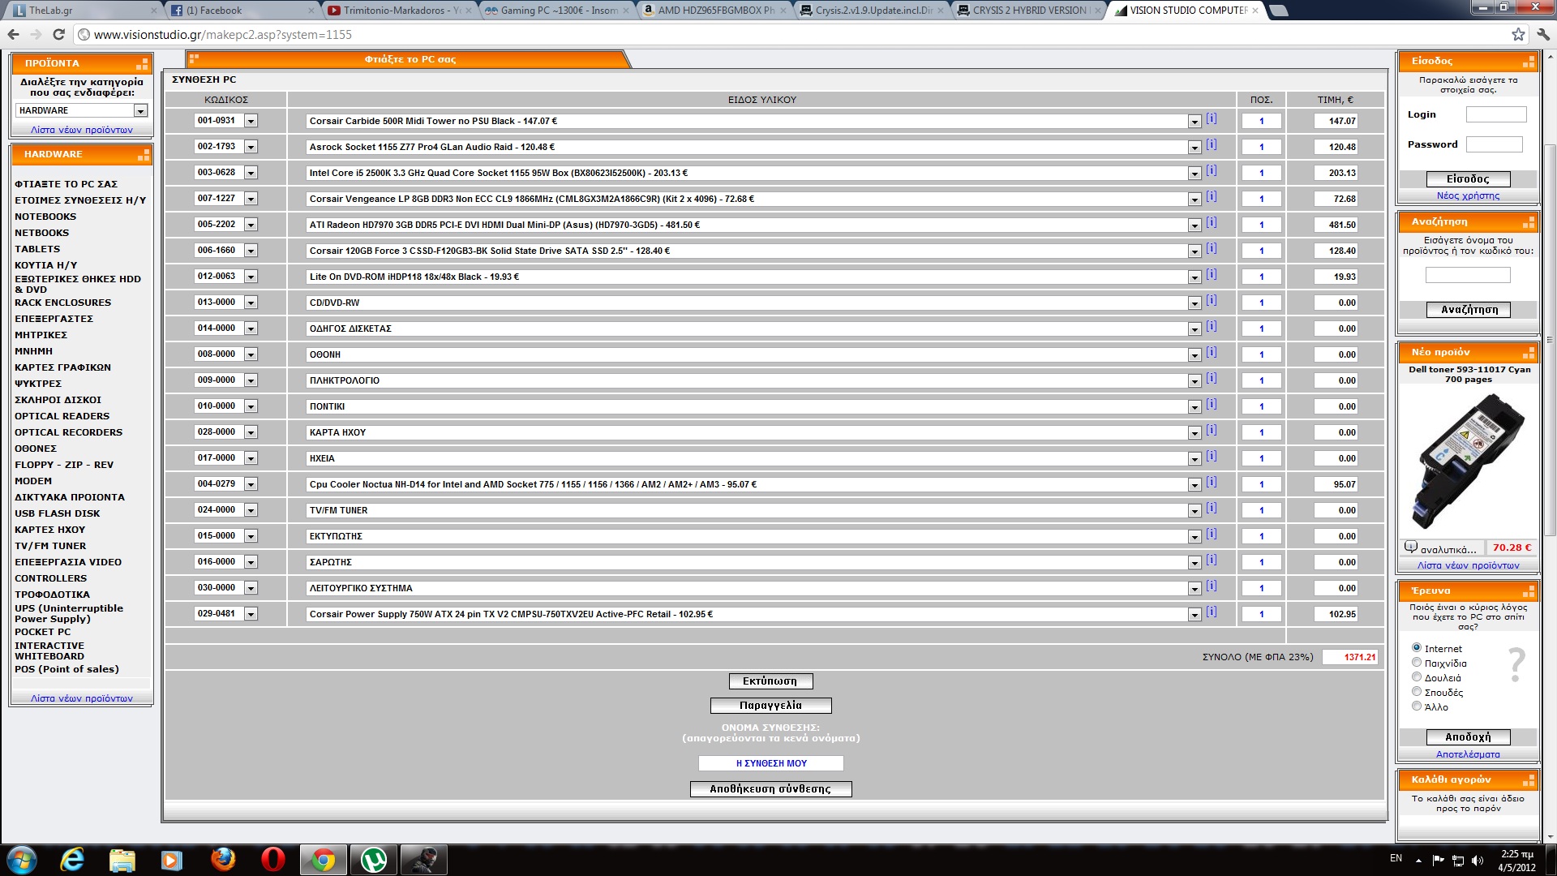
Task: Expand ATI Radeon HD7970 product dropdown
Action: pyautogui.click(x=1195, y=225)
